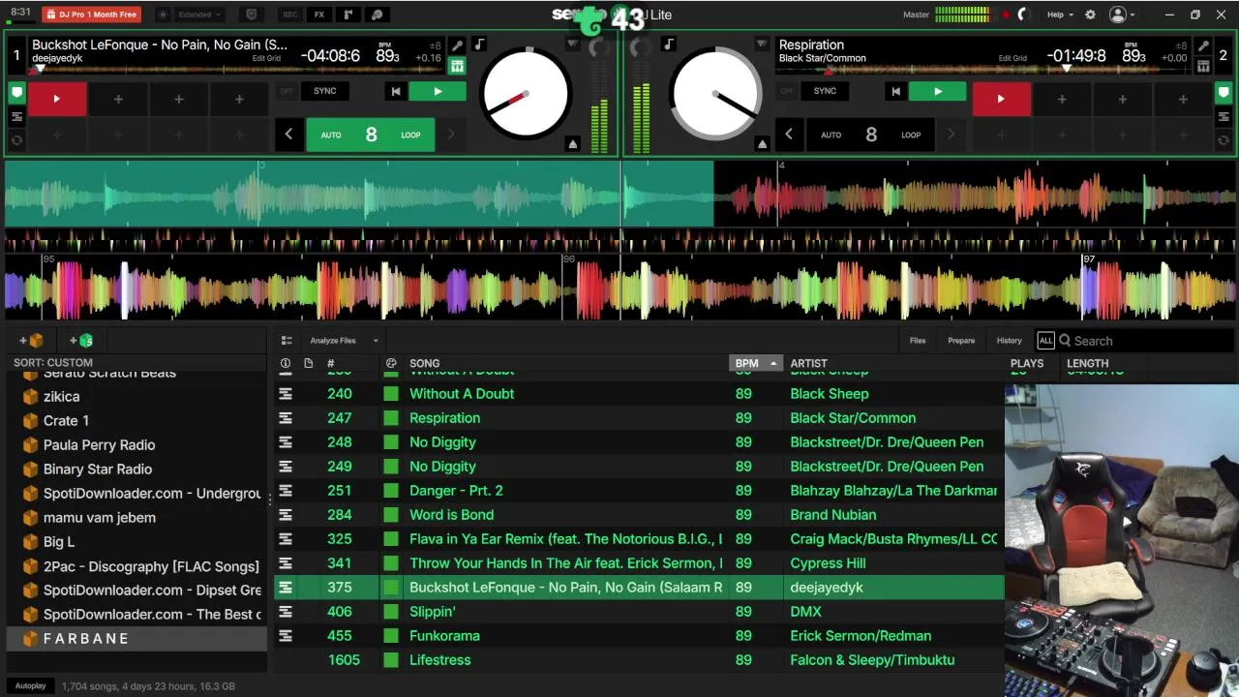The height and width of the screenshot is (697, 1239).
Task: Trigger red cue point 1 on Deck 1
Action: 57,99
